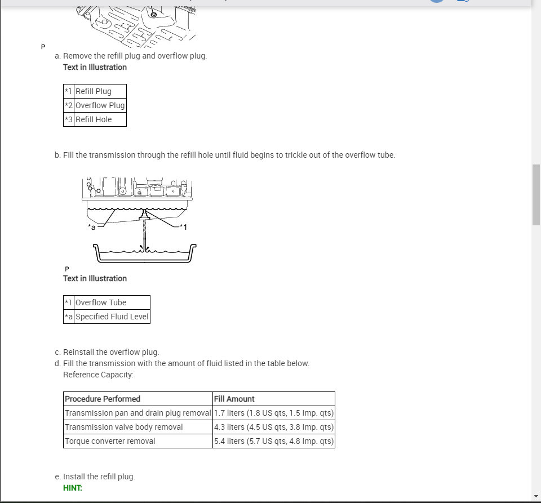This screenshot has width=541, height=503.
Task: Click the blue icon at top-right header
Action: [x=463, y=1]
